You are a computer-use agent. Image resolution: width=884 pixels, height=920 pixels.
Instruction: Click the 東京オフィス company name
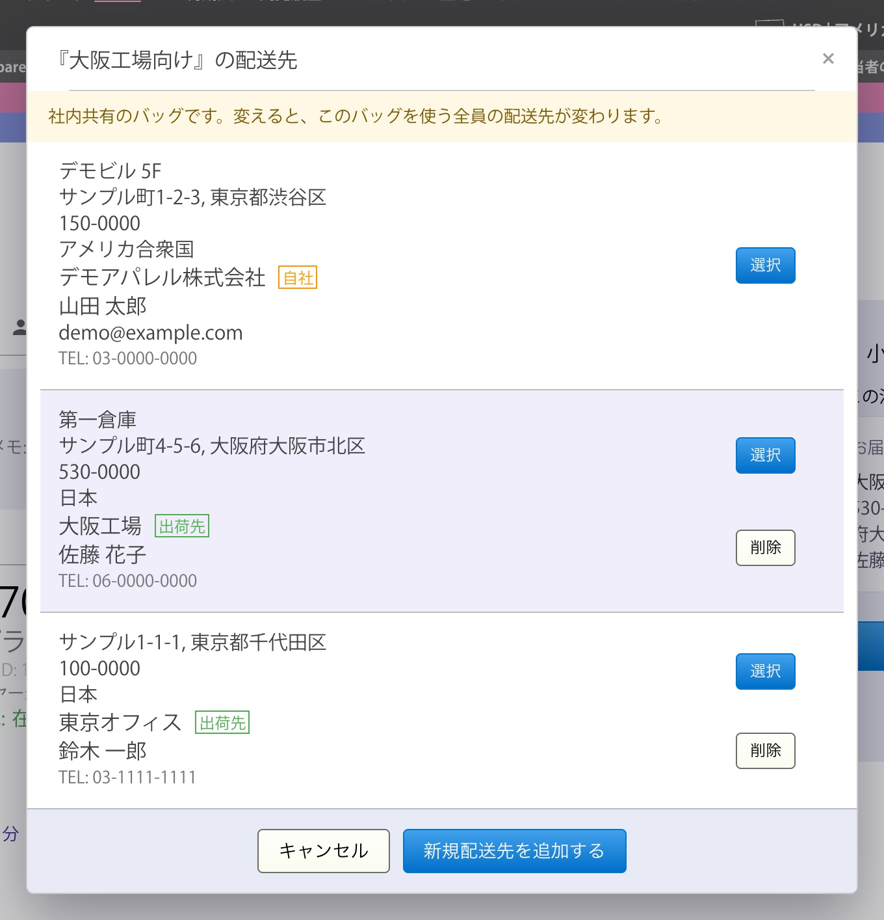point(120,723)
